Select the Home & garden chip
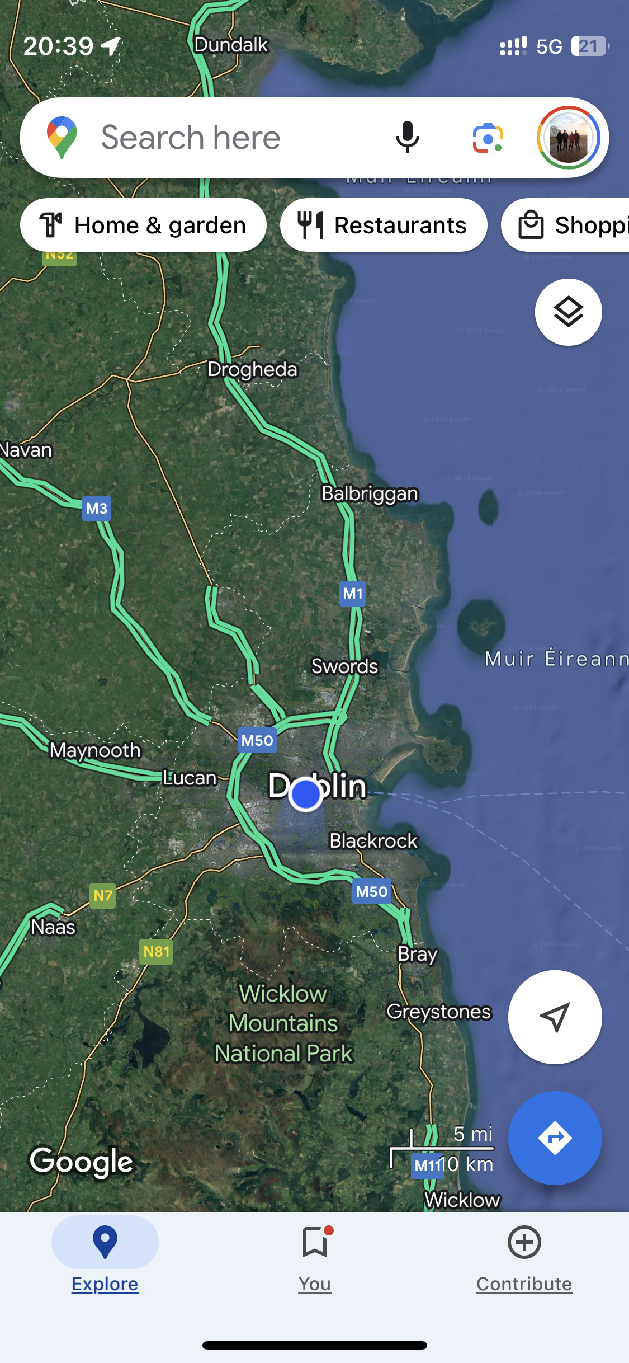 point(143,225)
